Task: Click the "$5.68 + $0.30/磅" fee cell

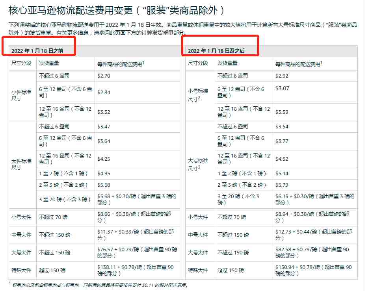Action: click(137, 199)
